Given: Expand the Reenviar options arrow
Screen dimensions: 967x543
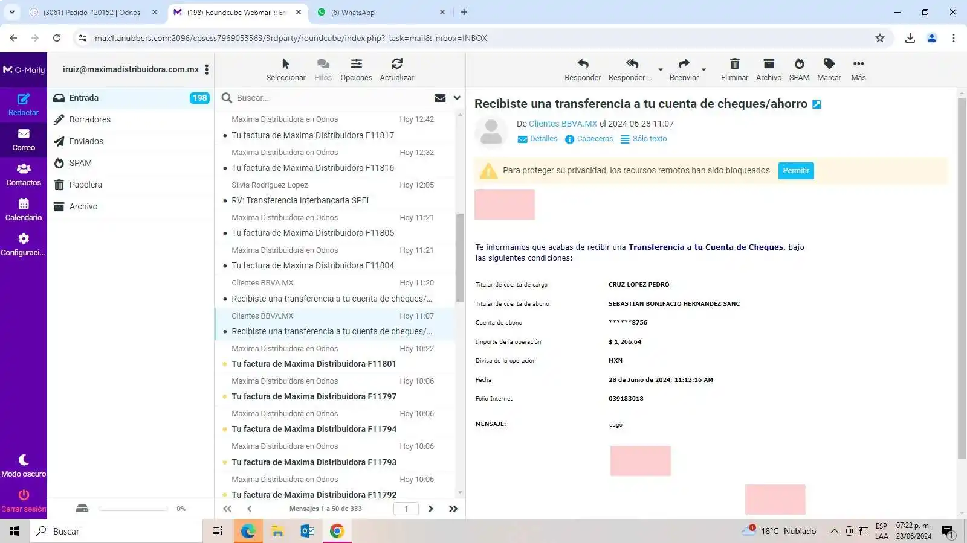Looking at the screenshot, I should pos(703,69).
